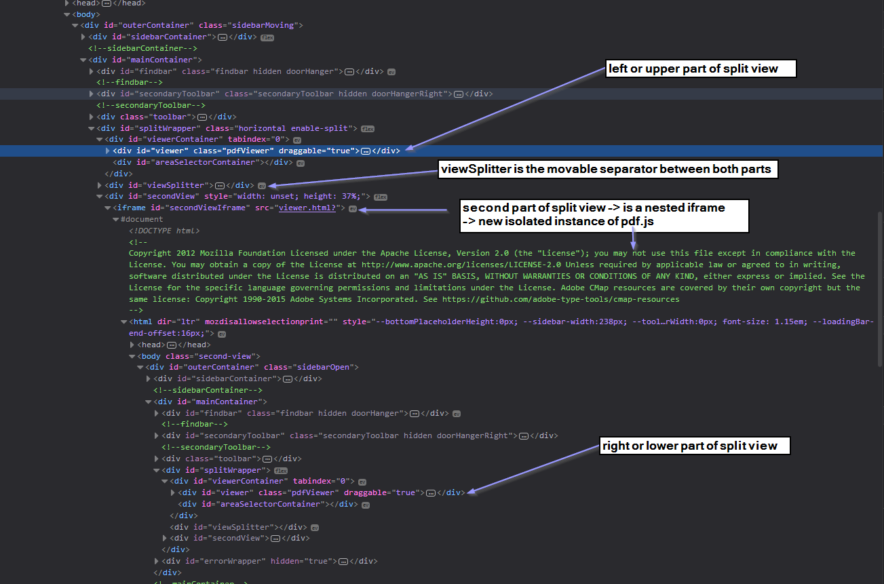The image size is (884, 584).
Task: Select the Mozilla Foundation copyright comment text
Action: (x=497, y=276)
